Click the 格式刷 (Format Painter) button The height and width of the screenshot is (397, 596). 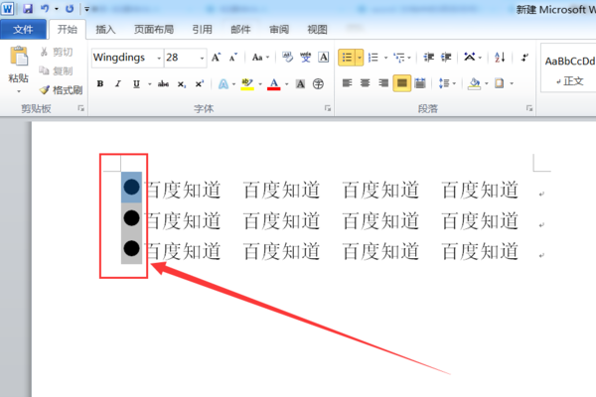[x=61, y=90]
